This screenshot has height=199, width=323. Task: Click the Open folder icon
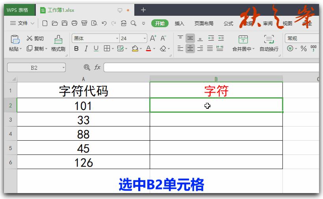pyautogui.click(x=55, y=23)
